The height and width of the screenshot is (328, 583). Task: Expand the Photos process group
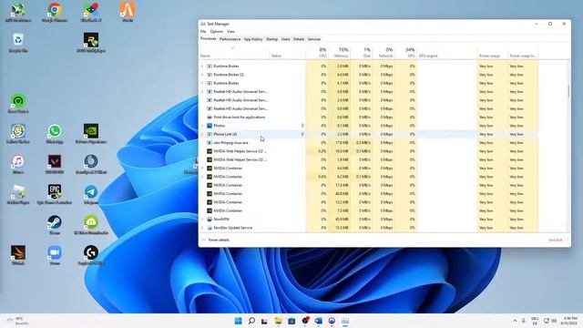coord(202,126)
